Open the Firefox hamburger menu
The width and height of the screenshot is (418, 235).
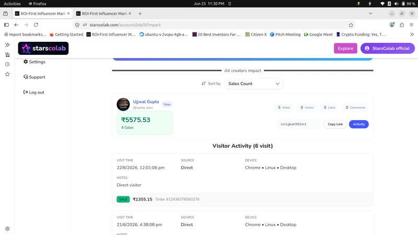coord(412,25)
